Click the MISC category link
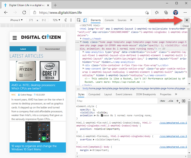 coord(14,95)
